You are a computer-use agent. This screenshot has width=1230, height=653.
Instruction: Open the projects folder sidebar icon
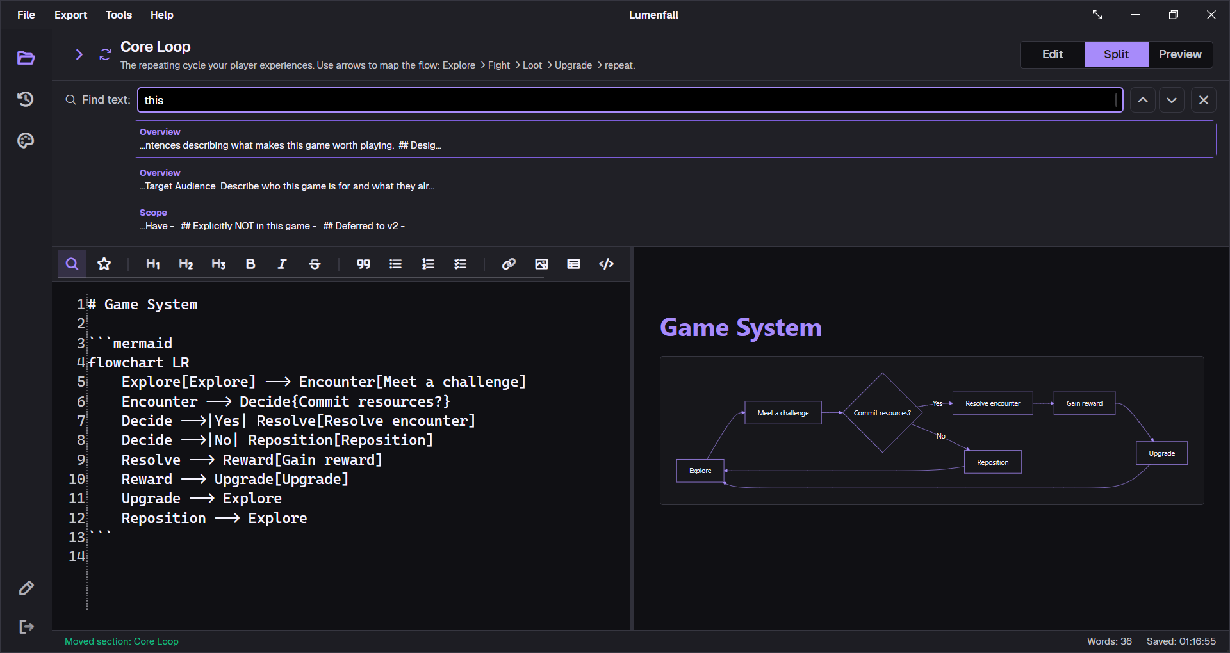tap(26, 58)
